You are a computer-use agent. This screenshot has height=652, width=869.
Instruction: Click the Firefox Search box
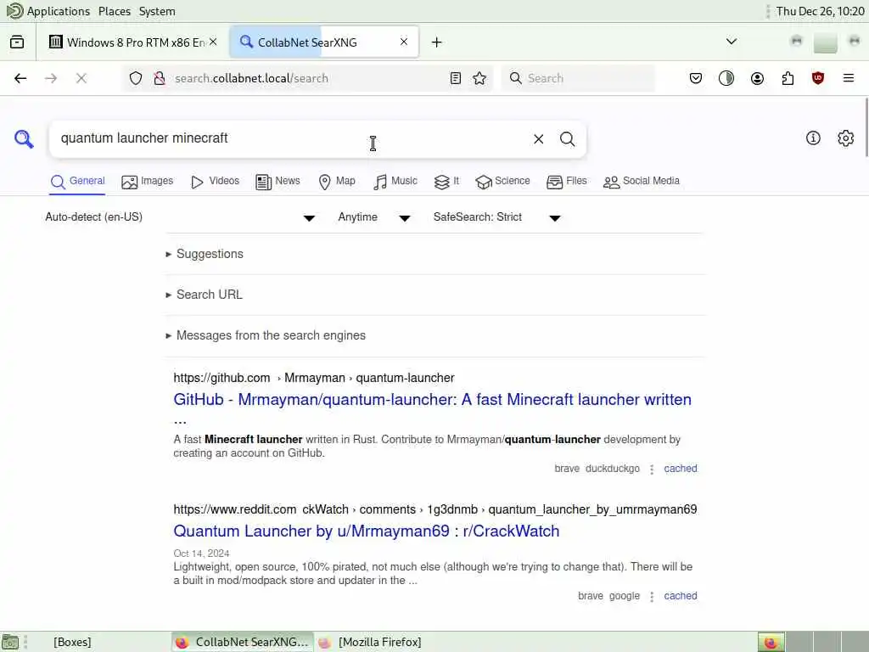(579, 78)
